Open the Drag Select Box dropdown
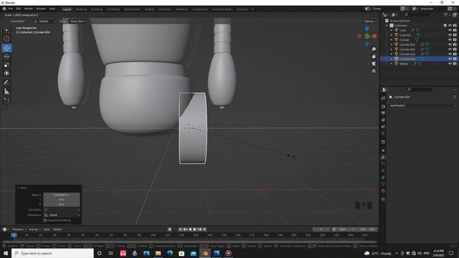This screenshot has width=459, height=258. click(x=77, y=21)
